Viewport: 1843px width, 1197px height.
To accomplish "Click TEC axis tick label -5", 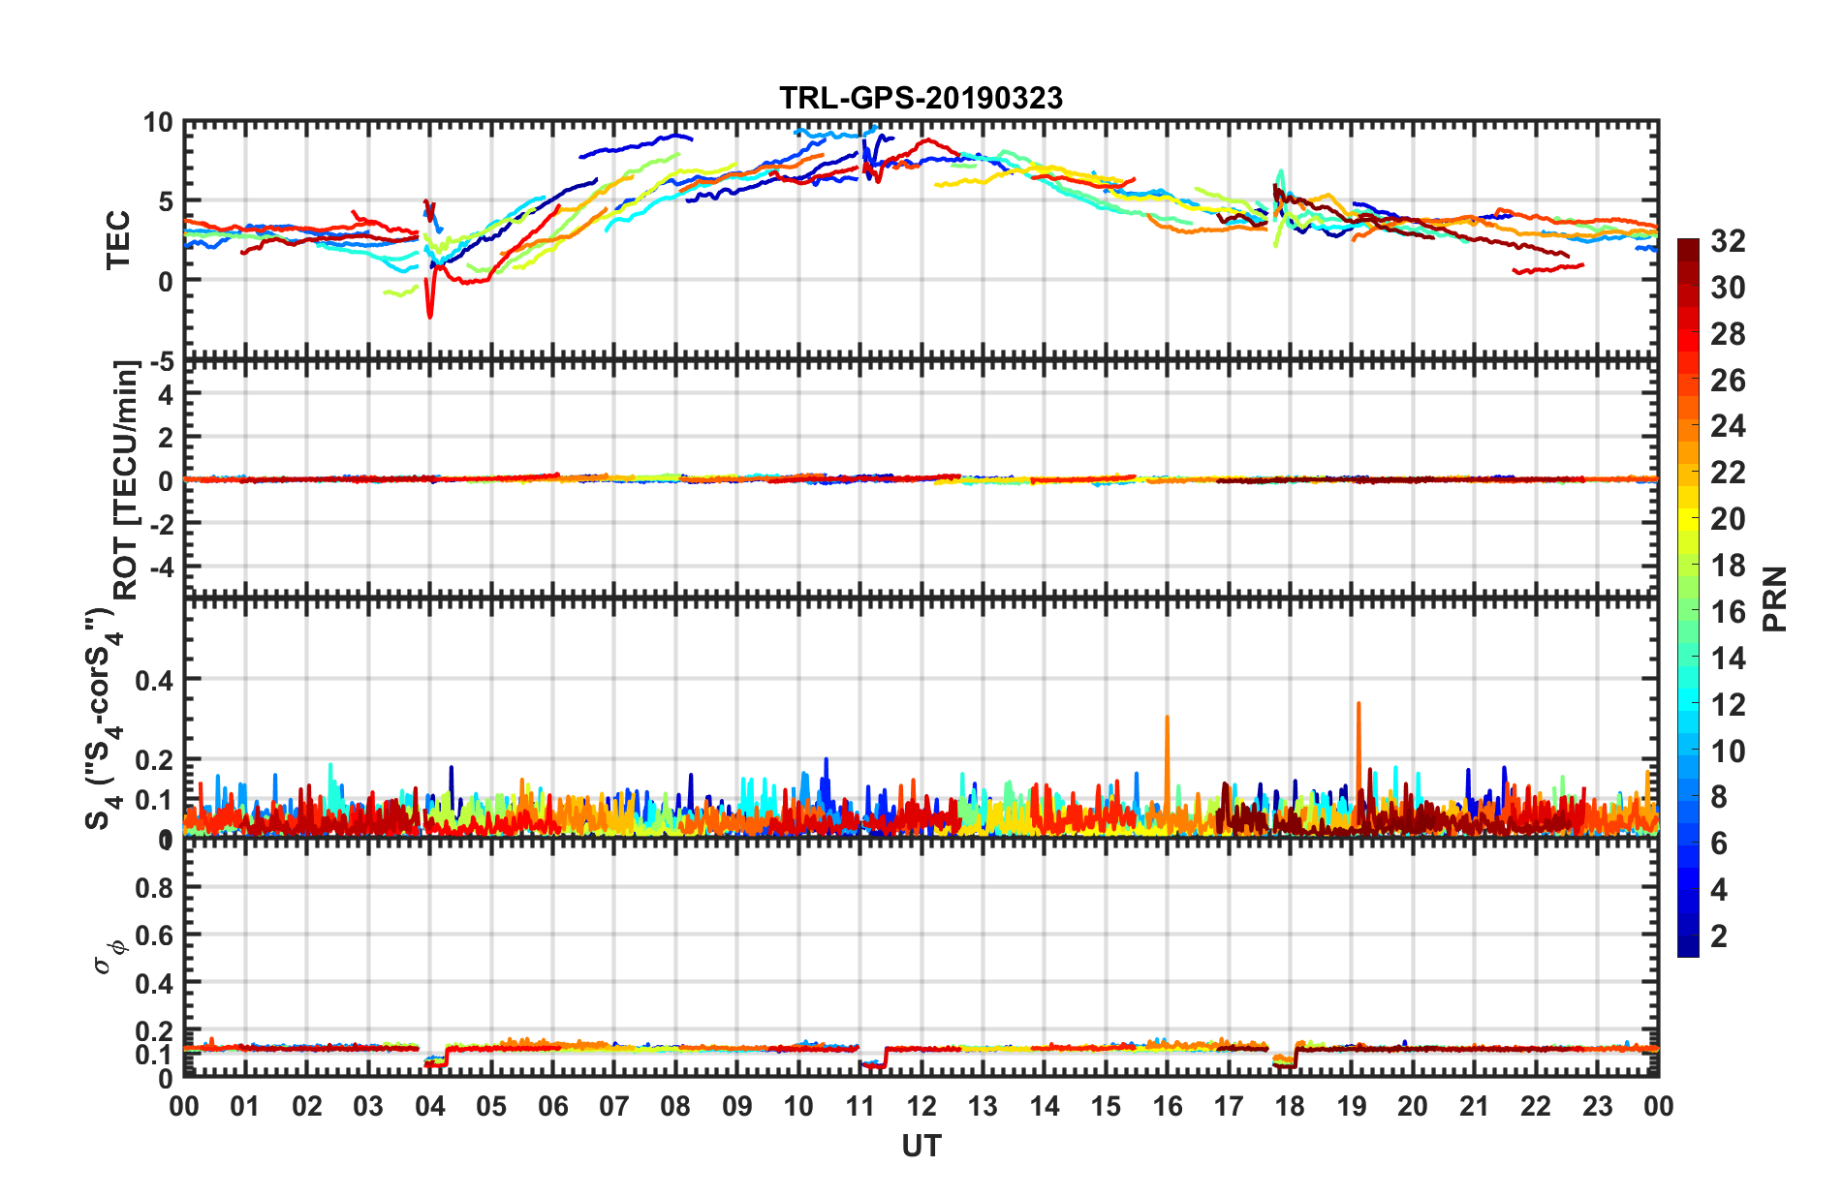I will click(x=160, y=363).
